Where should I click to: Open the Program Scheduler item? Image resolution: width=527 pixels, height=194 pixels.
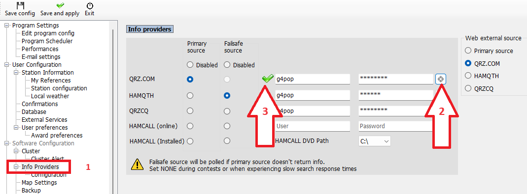click(x=47, y=41)
